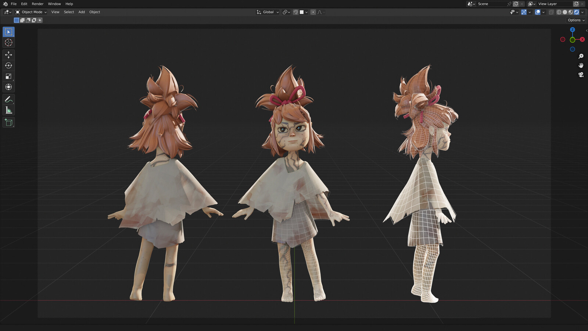Image resolution: width=588 pixels, height=331 pixels.
Task: Toggle proportional editing
Action: [313, 12]
